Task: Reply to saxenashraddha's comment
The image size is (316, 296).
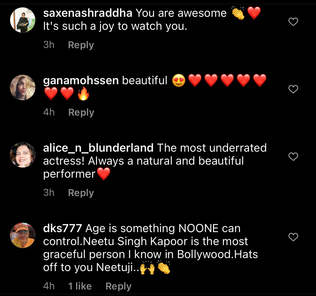Action: (81, 45)
